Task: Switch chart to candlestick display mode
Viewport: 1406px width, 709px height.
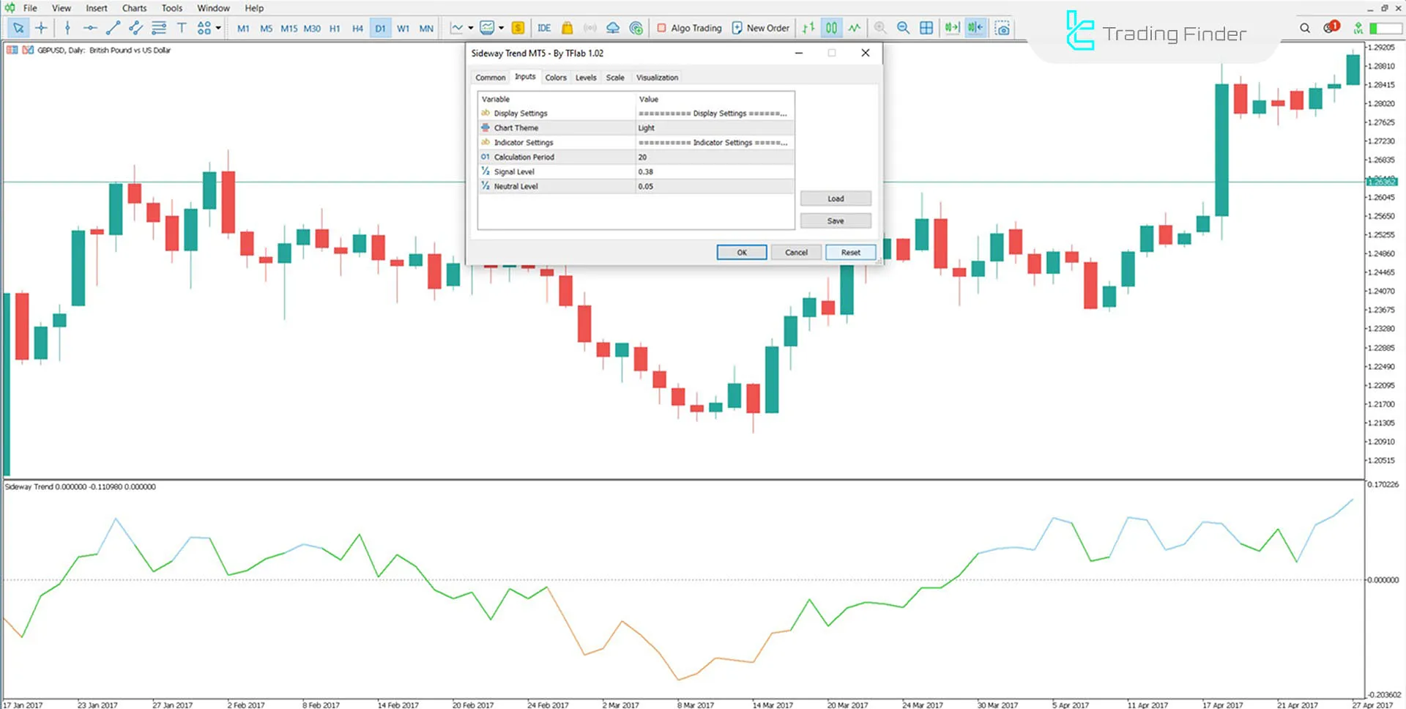Action: (831, 27)
